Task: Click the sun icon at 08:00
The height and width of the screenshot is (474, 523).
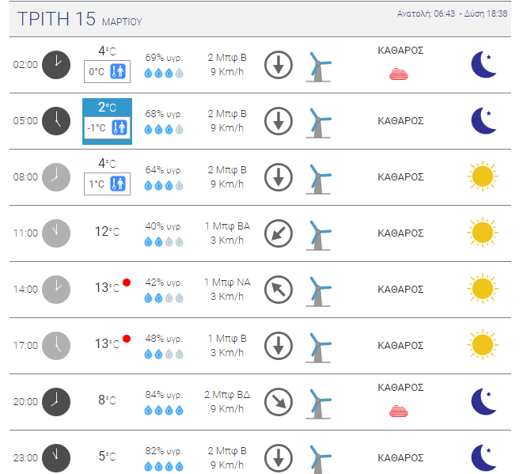Action: click(x=482, y=176)
